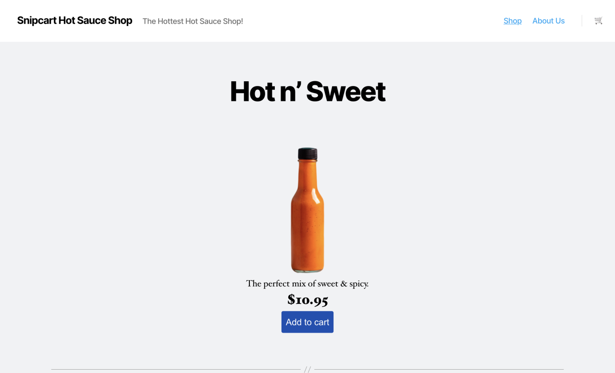
Task: Click the double-slash divider symbol
Action: point(307,369)
